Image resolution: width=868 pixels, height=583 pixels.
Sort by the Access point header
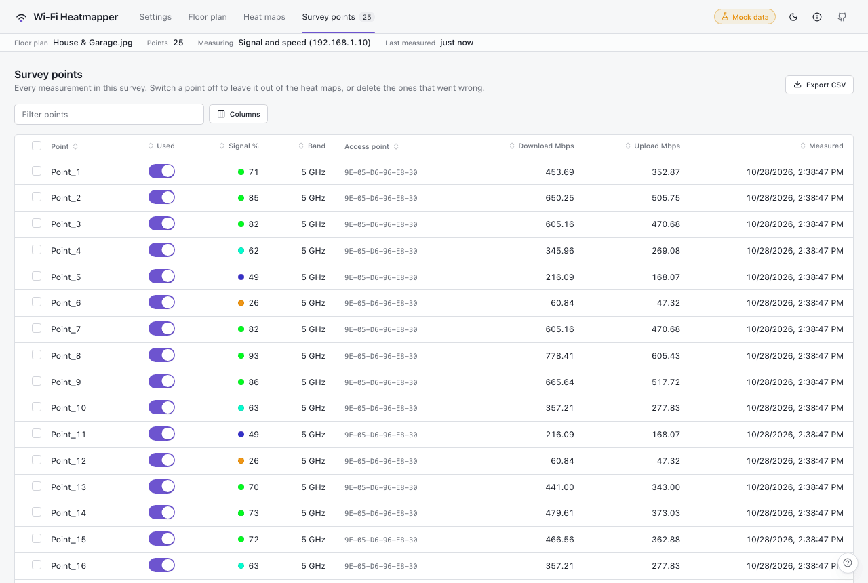(372, 146)
